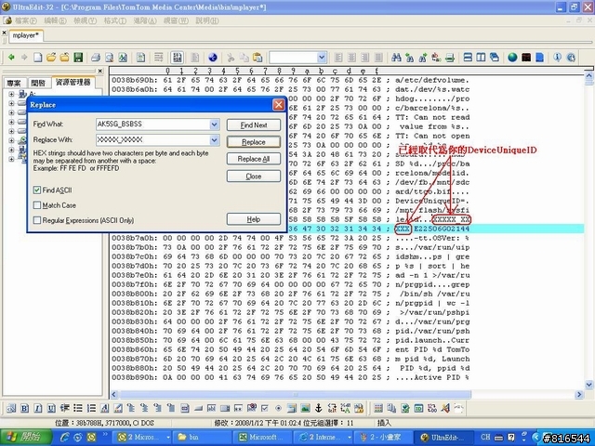Screen dimensions: 595x446
Task: Open the 說明(H) Help menu
Action: click(207, 20)
